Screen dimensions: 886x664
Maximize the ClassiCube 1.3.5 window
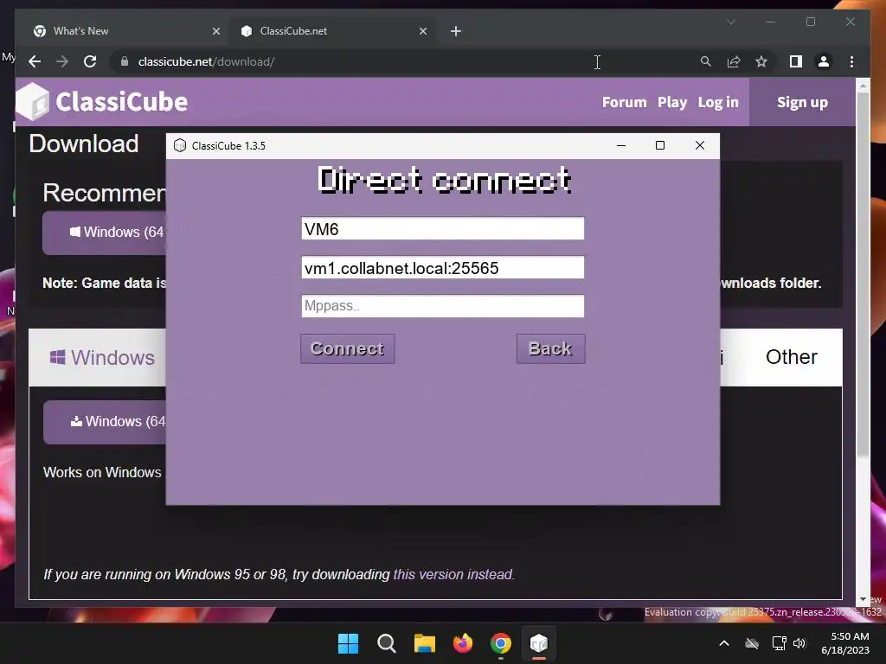(660, 145)
